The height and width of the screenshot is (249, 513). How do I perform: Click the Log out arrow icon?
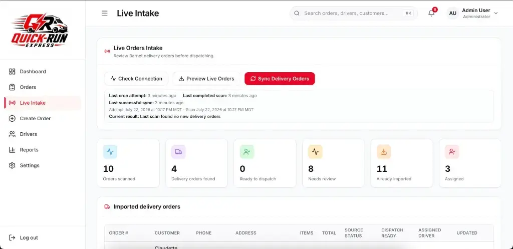point(12,237)
